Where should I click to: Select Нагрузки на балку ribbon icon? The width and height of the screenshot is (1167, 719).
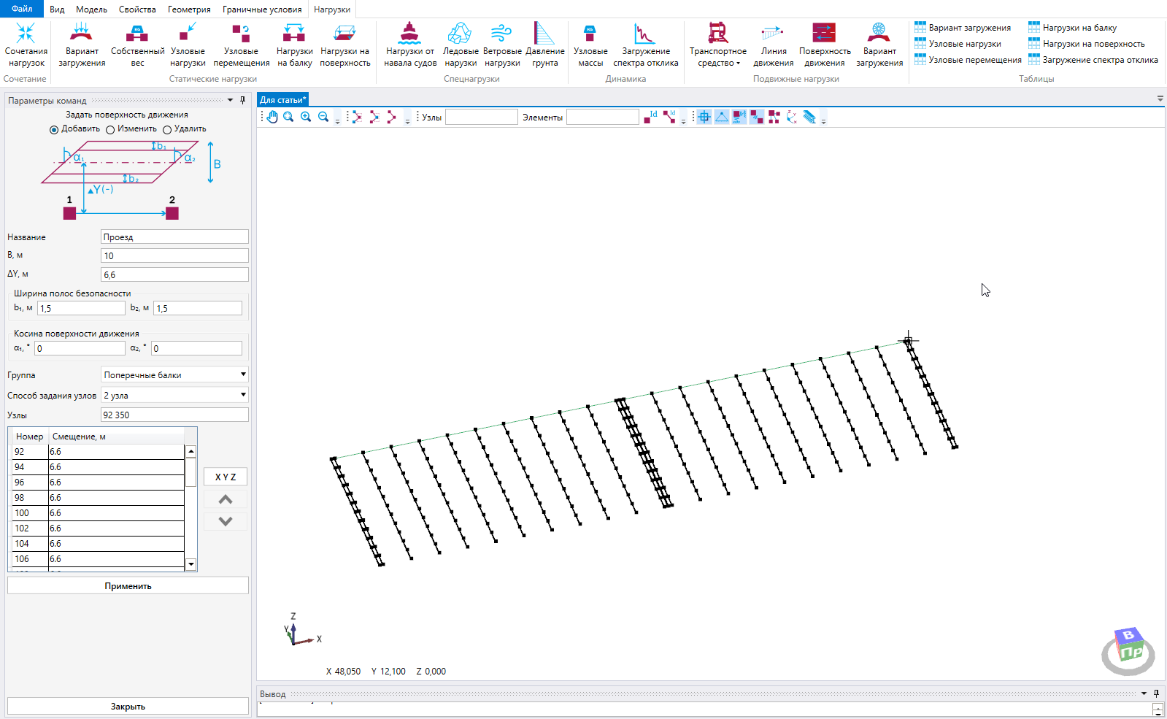point(294,45)
